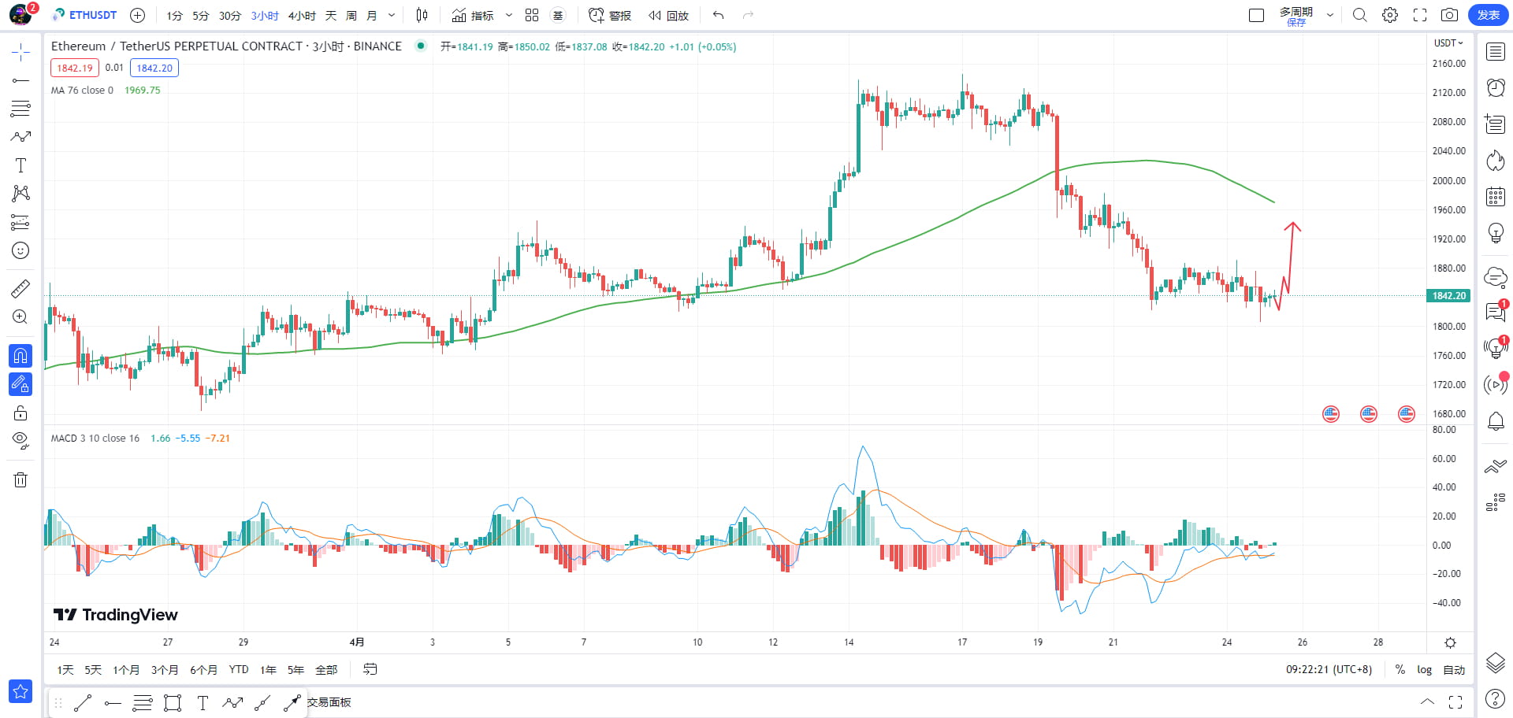Set range to 全部
This screenshot has width=1513, height=718.
326,670
